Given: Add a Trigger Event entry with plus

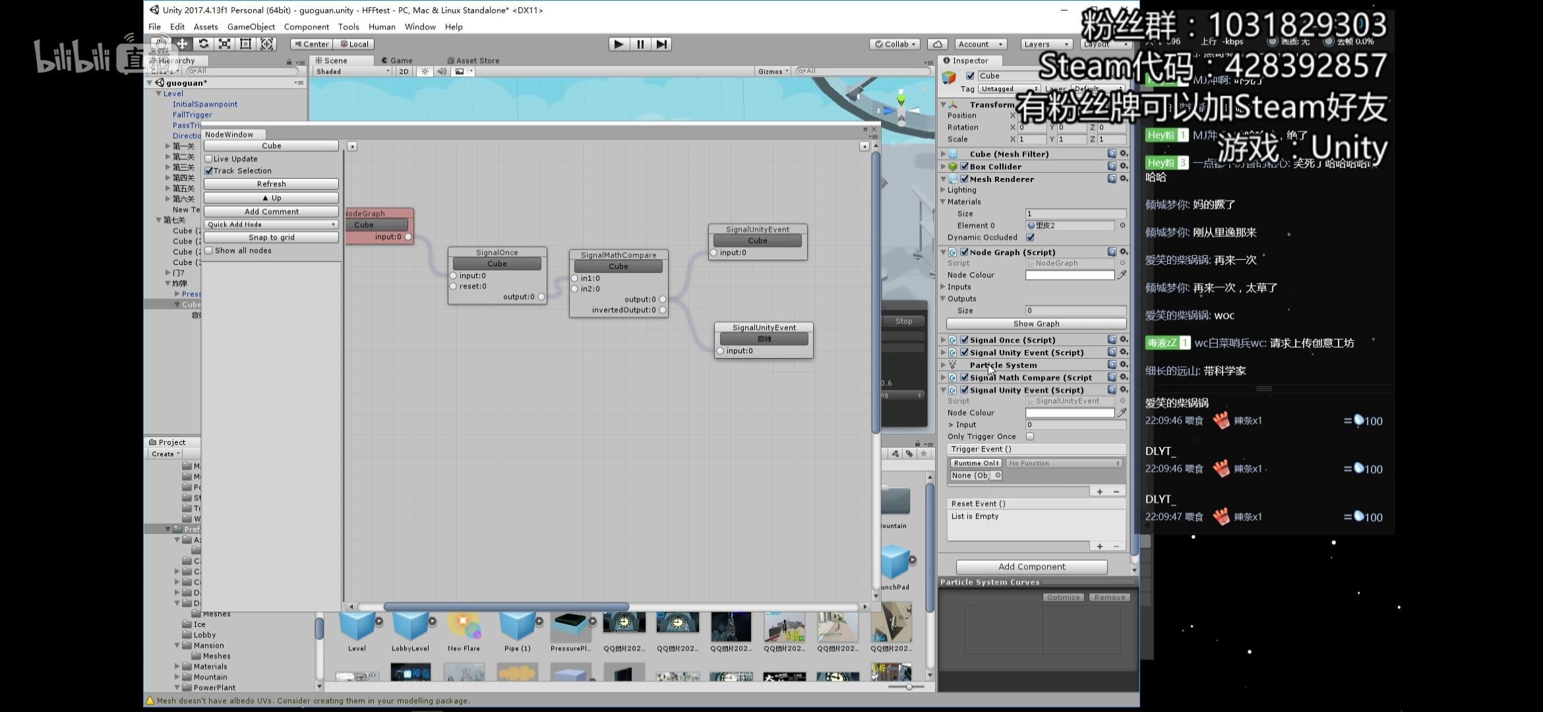Looking at the screenshot, I should [1100, 492].
